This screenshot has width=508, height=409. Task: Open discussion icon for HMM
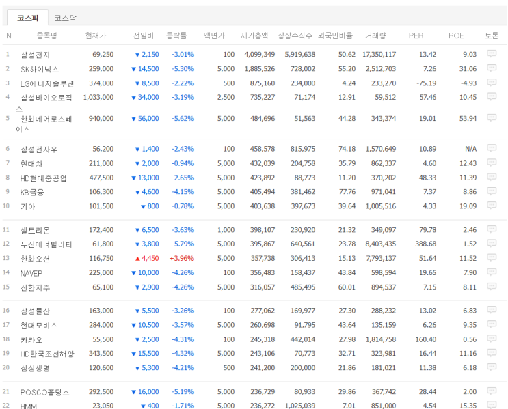(492, 405)
